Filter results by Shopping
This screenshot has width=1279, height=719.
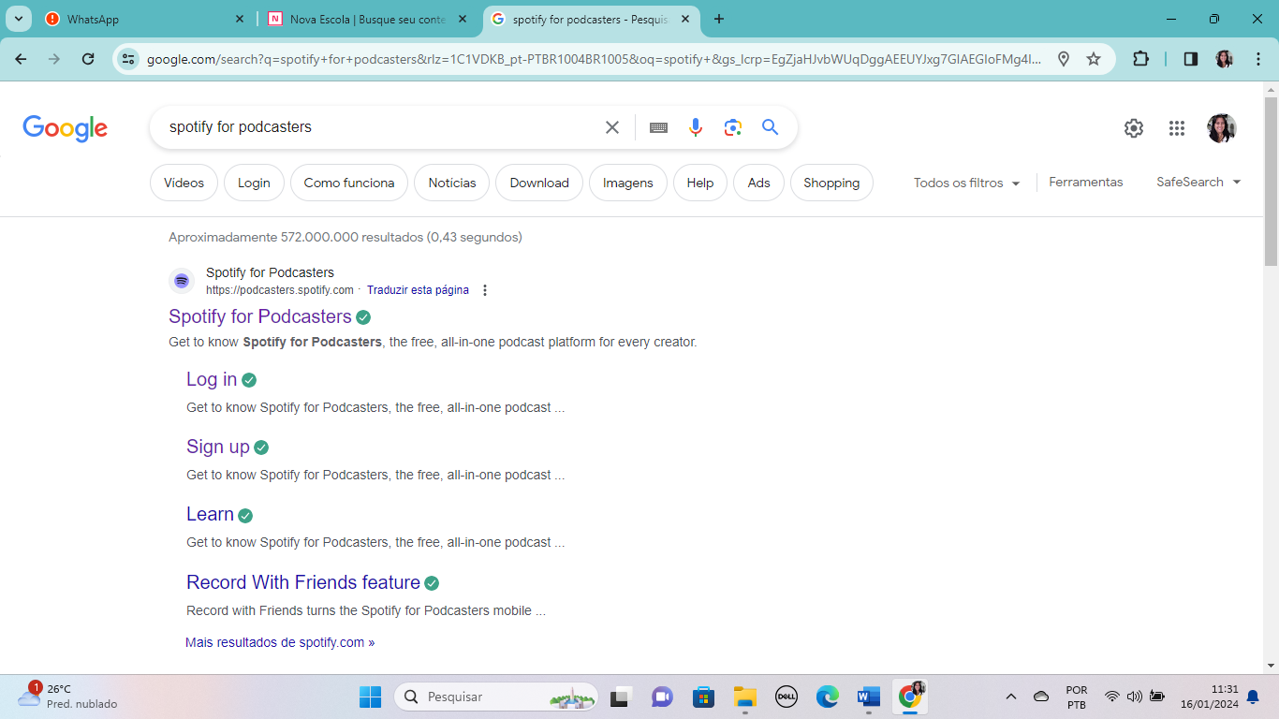coord(831,183)
